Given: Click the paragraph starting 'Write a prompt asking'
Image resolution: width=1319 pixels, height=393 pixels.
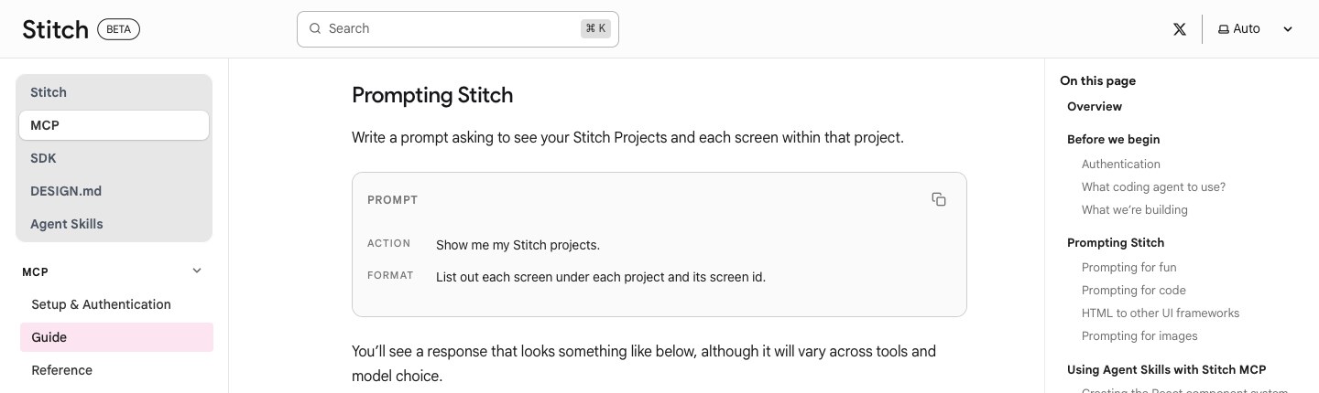Looking at the screenshot, I should pyautogui.click(x=627, y=137).
